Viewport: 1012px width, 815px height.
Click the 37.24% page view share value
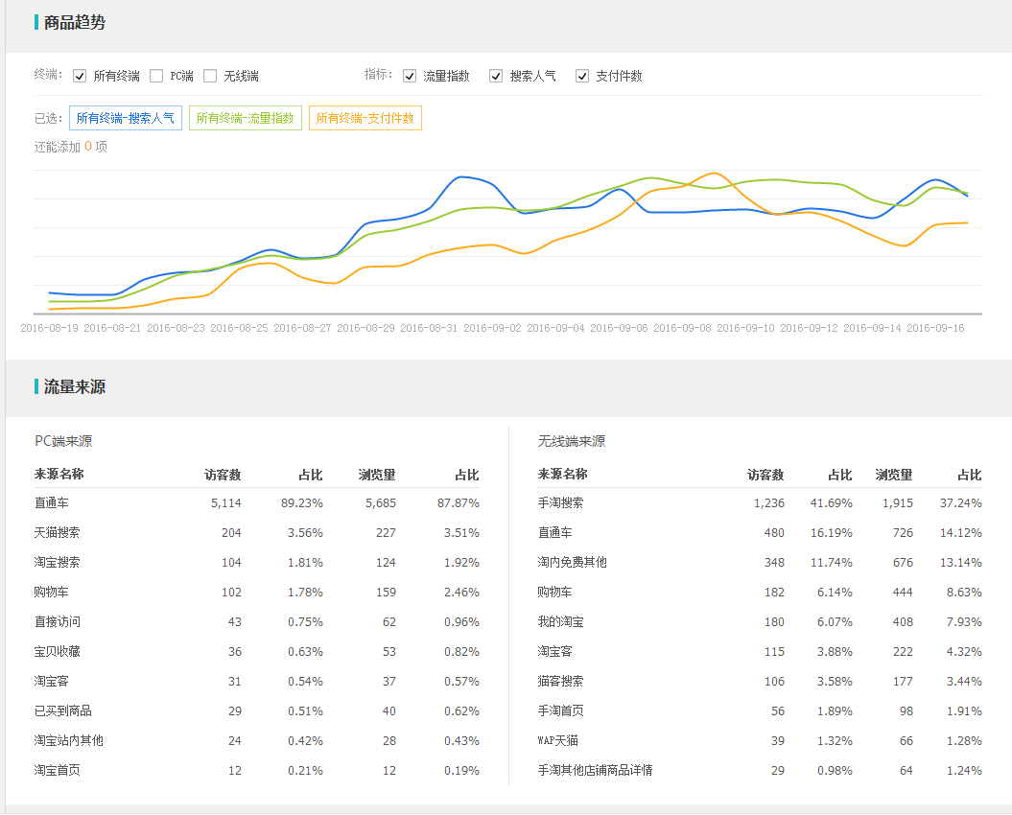point(961,503)
